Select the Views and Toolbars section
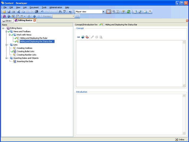Viewport: 189px width, 142px height. tap(22, 32)
